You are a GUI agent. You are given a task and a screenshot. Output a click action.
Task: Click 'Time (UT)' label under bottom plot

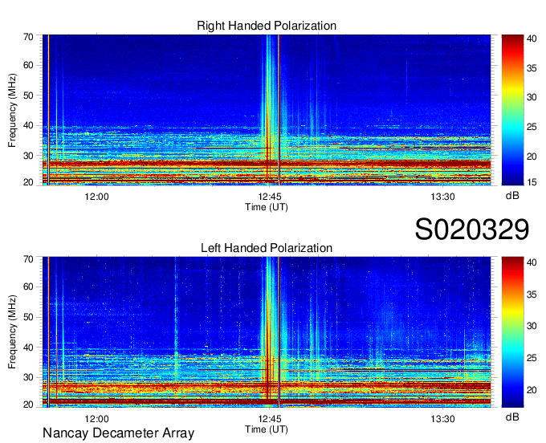(267, 429)
